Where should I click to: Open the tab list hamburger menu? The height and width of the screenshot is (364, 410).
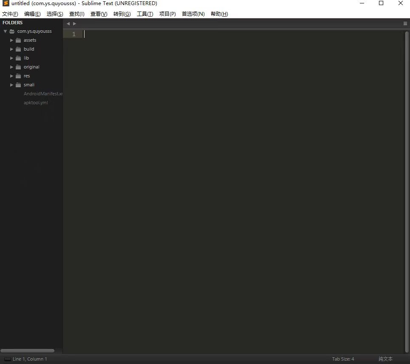tap(405, 24)
